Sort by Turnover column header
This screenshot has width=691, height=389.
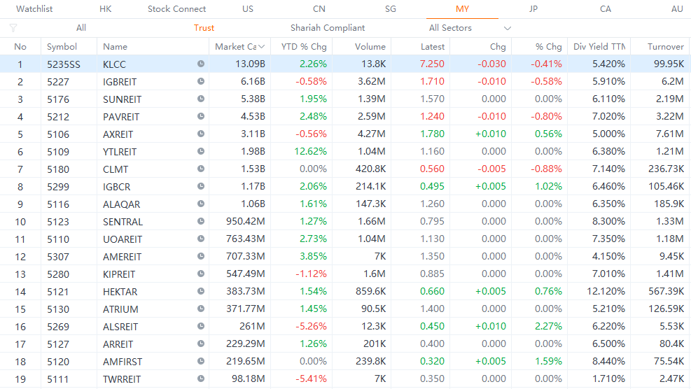coord(665,47)
